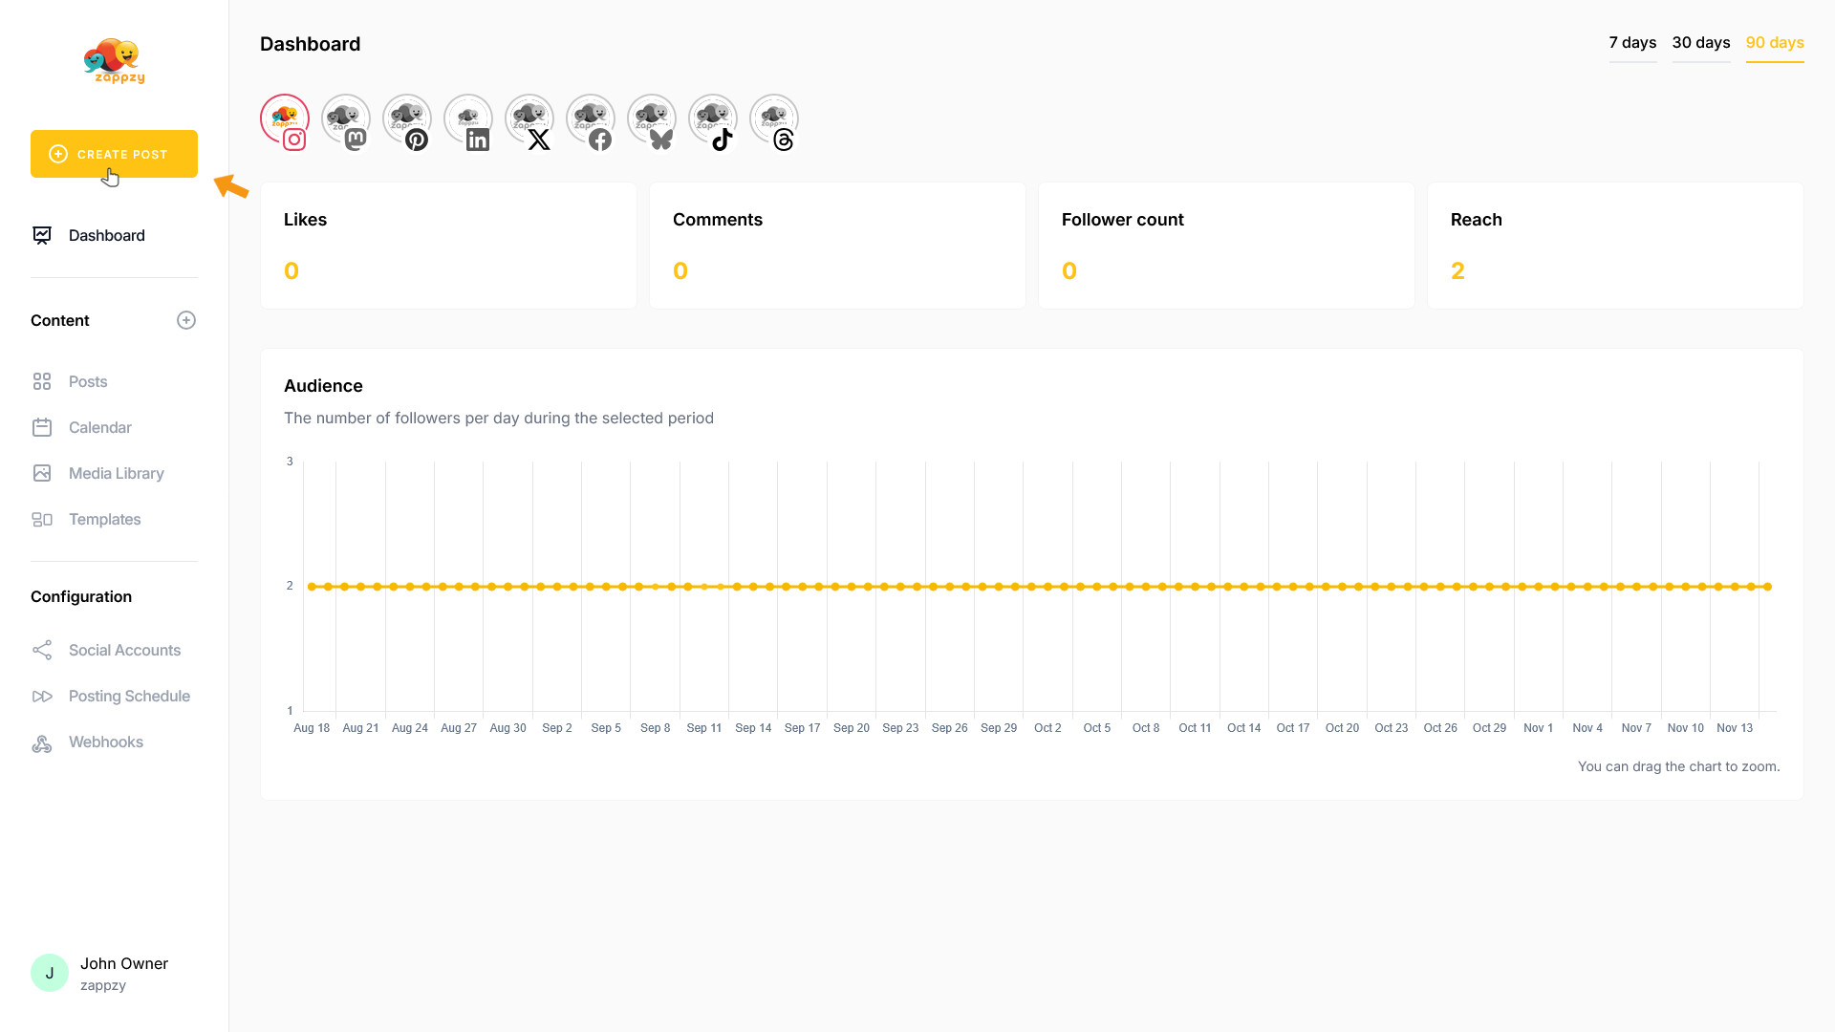Click the plus icon beside Content
Viewport: 1835px width, 1032px height.
186,320
